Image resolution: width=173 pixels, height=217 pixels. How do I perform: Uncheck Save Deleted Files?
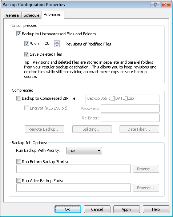[27, 54]
